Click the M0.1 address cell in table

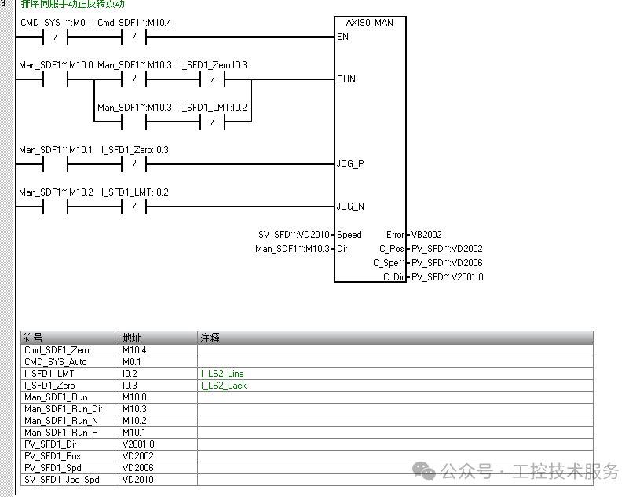click(158, 362)
